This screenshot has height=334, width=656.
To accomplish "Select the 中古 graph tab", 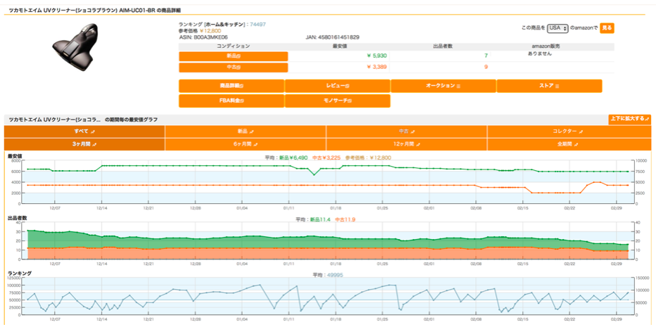I will point(407,131).
